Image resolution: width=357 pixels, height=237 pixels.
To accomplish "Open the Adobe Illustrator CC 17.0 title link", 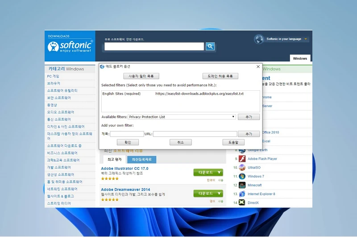I will (125, 169).
